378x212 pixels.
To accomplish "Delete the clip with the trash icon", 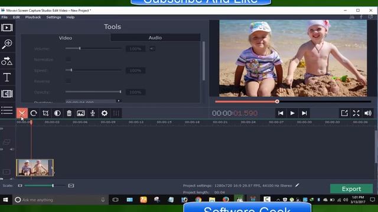I will pos(69,113).
